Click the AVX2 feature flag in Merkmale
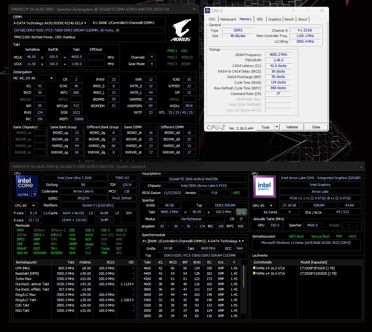 click(89, 235)
